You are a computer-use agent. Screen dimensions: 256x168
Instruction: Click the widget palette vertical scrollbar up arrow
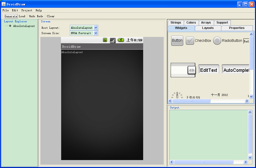tap(251, 34)
